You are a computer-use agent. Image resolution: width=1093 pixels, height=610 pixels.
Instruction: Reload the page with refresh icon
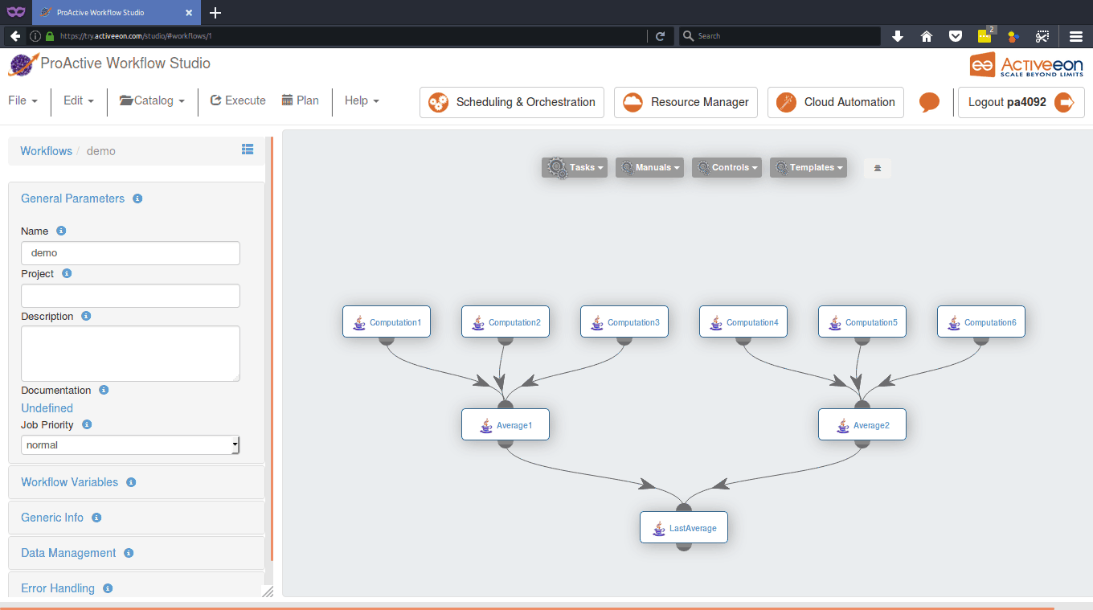click(660, 36)
